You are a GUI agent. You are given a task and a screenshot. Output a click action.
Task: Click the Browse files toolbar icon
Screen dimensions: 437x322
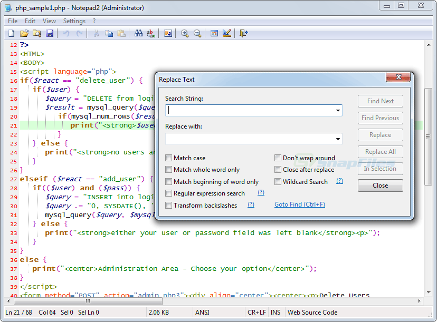tap(37, 33)
